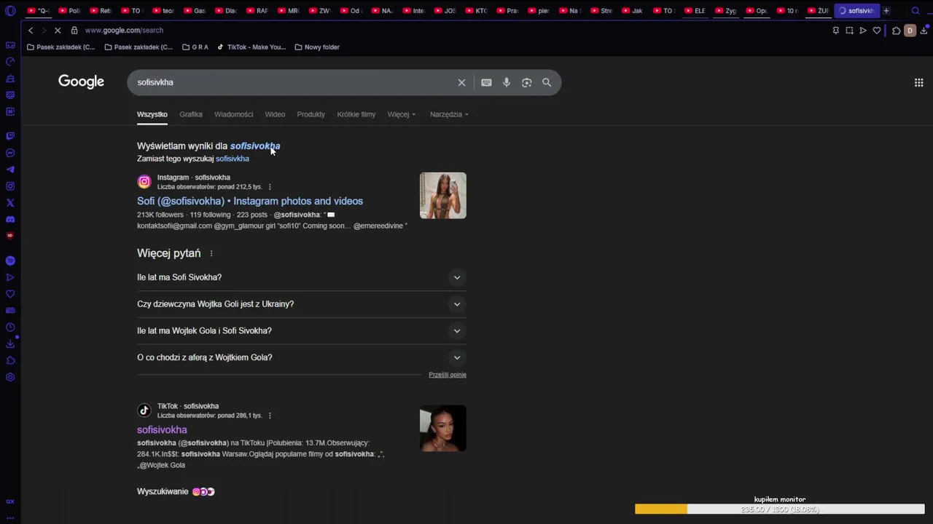Switch to the active sofisivkh browser tab
933x524 pixels.
pyautogui.click(x=856, y=11)
